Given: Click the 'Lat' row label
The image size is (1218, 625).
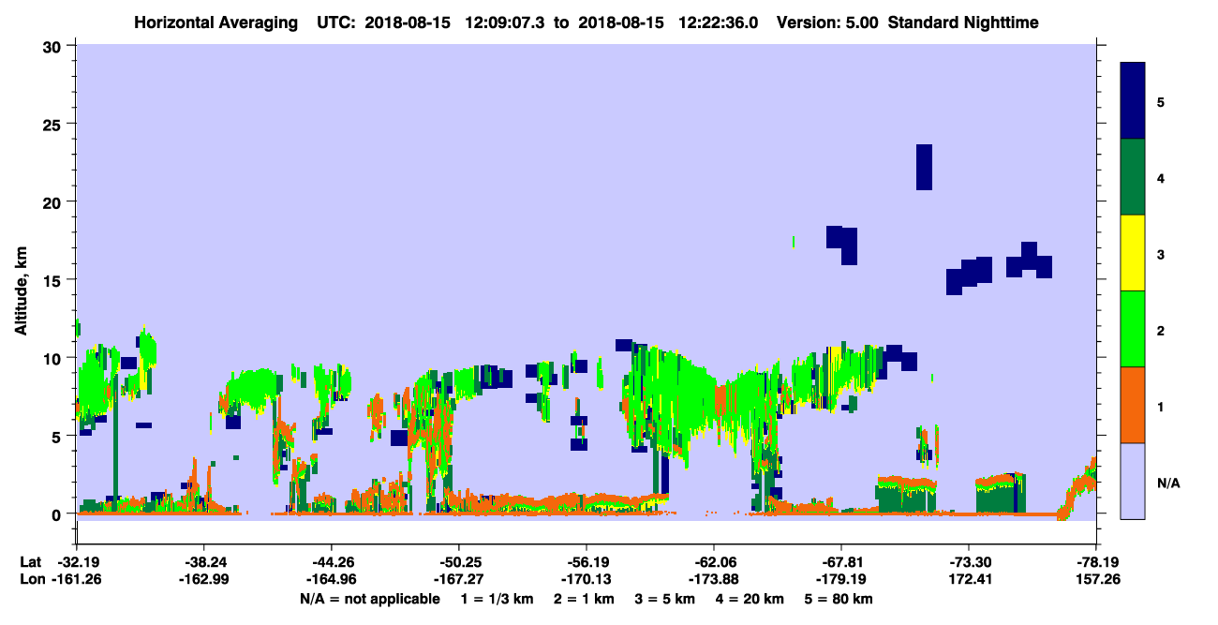Looking at the screenshot, I should coord(30,562).
